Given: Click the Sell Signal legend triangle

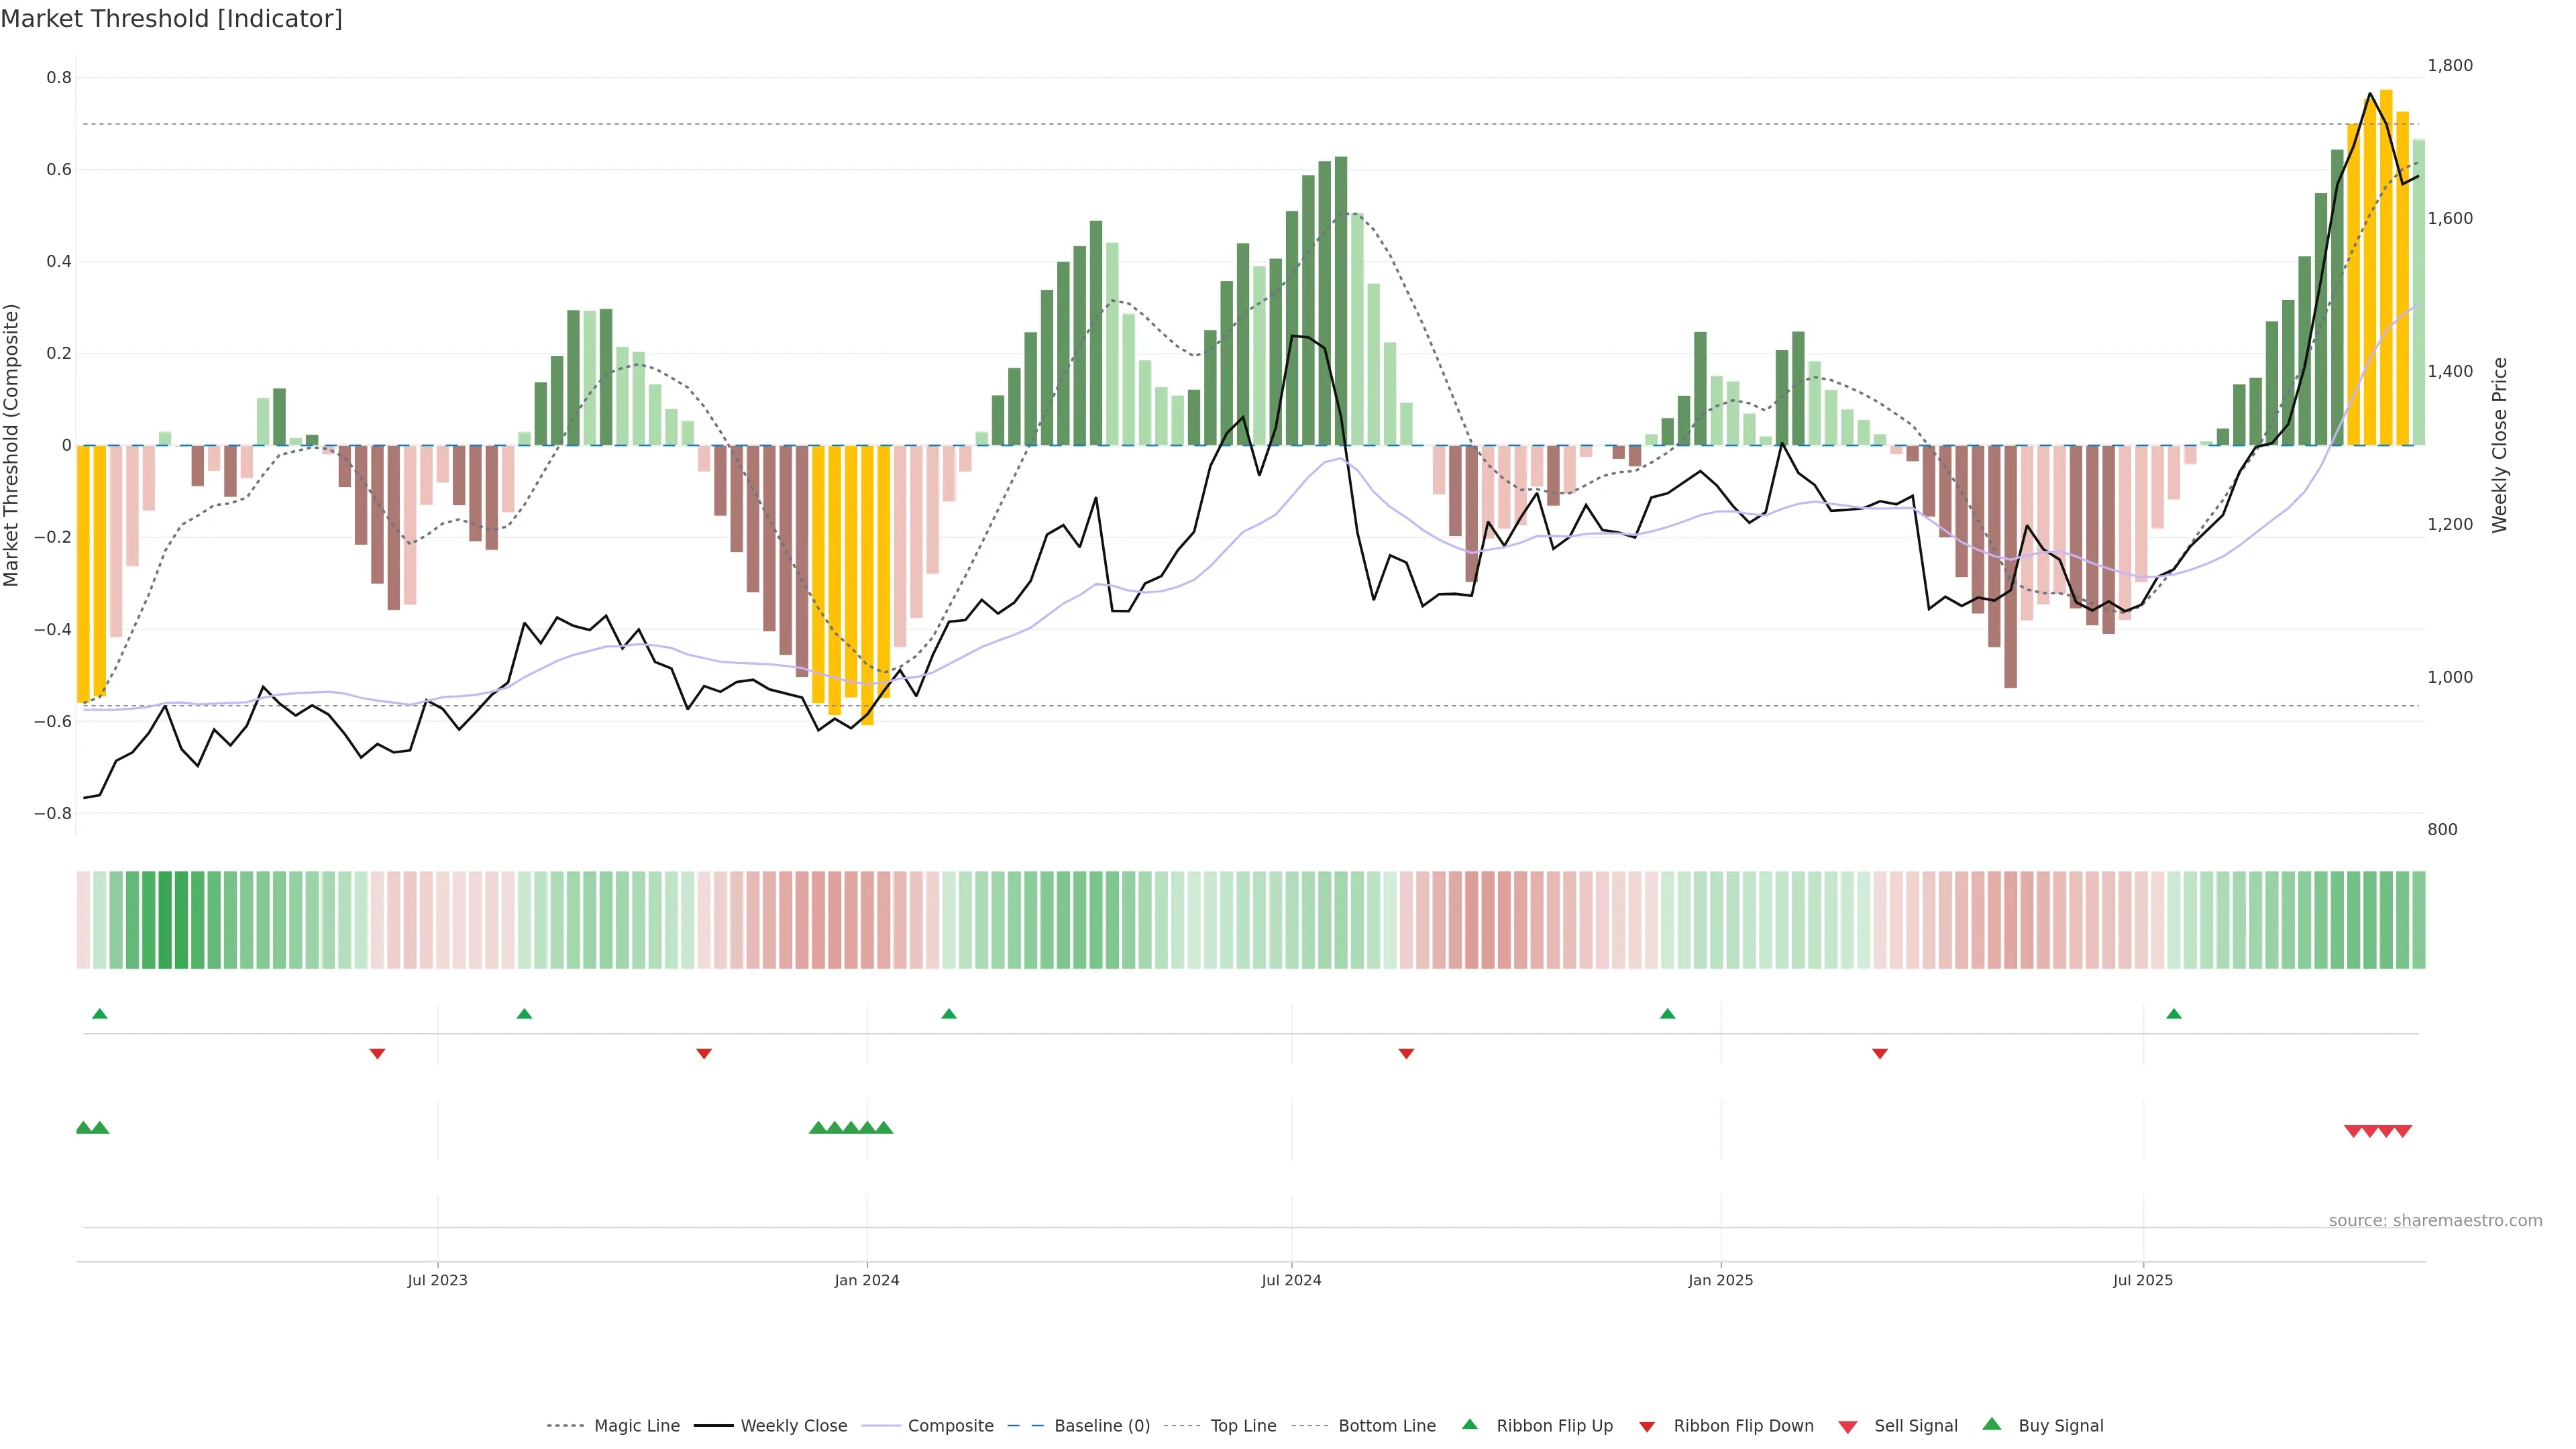Looking at the screenshot, I should (1848, 1427).
